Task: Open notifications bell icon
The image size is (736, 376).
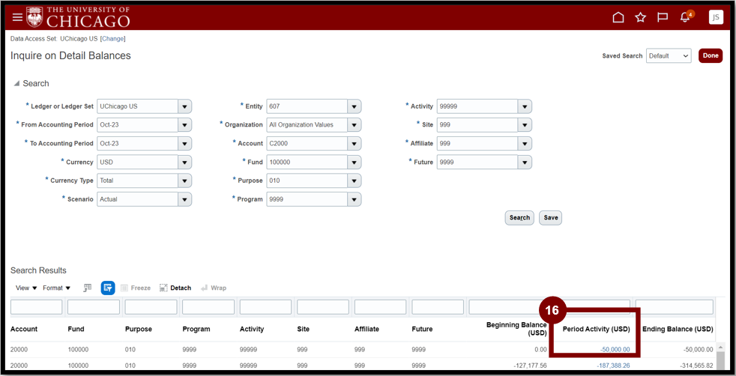Action: click(x=685, y=17)
